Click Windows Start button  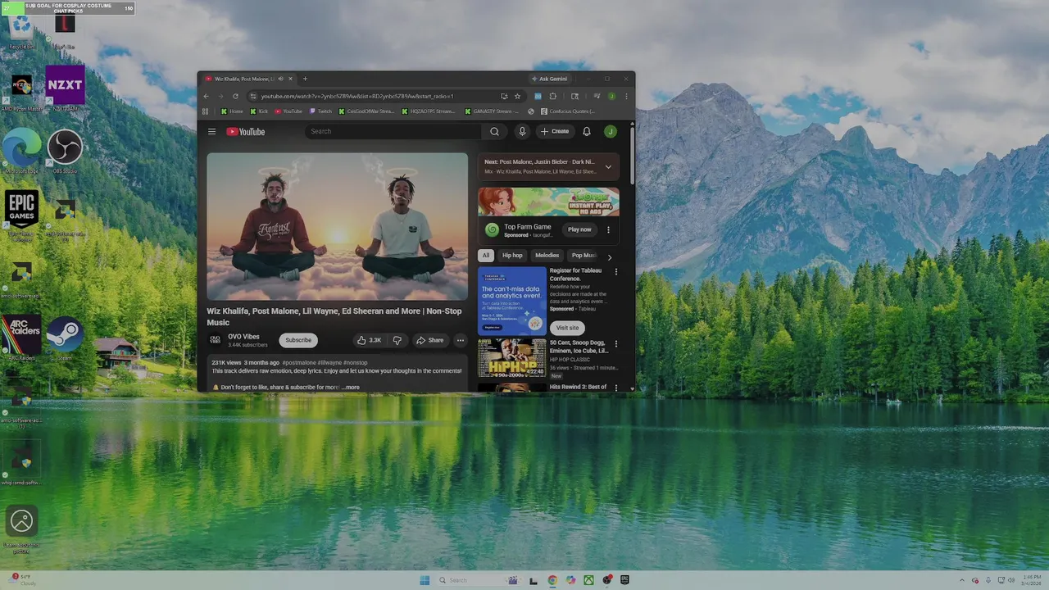pyautogui.click(x=425, y=580)
